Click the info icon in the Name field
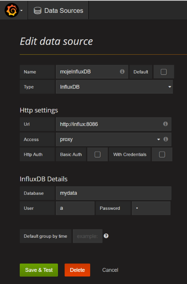This screenshot has width=187, height=284. (122, 72)
